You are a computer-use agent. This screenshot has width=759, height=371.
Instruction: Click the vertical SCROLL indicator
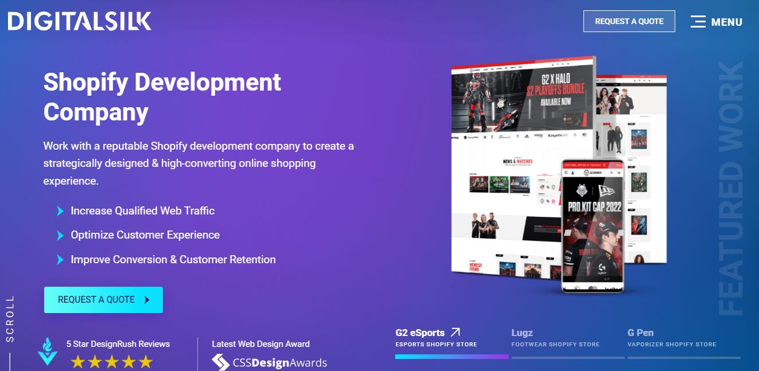coord(10,319)
